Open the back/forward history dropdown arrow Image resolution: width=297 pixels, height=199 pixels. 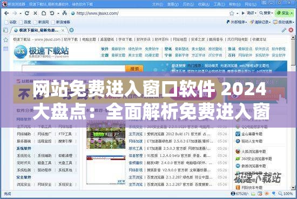pos(21,14)
